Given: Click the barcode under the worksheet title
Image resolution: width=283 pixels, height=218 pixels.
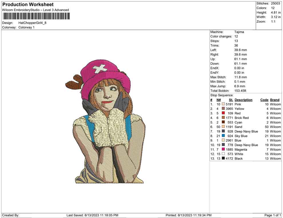Looking at the screenshot, I should (x=36, y=16).
